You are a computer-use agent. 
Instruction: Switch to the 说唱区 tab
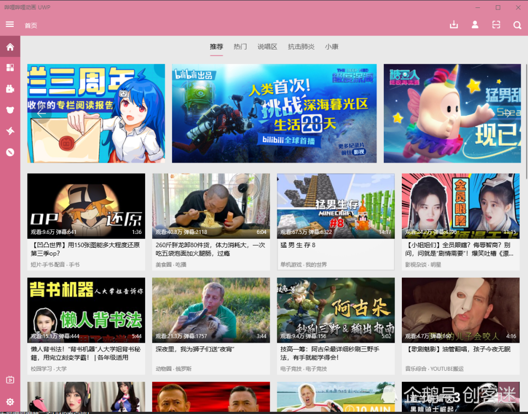[x=267, y=47]
